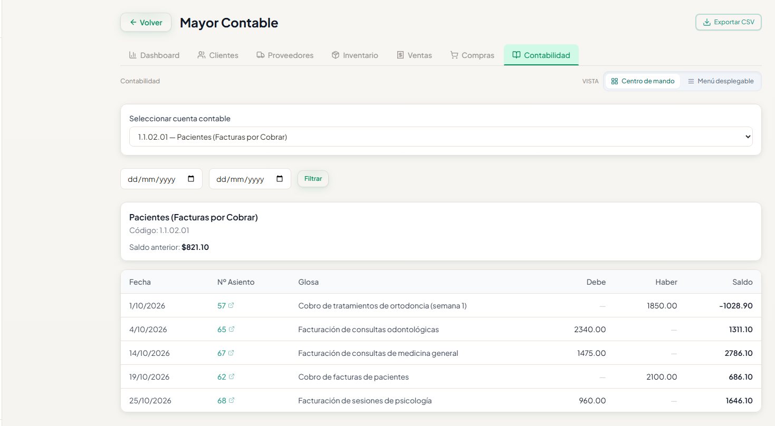The height and width of the screenshot is (426, 775).
Task: Open calendar picker of second date field
Action: pyautogui.click(x=280, y=179)
